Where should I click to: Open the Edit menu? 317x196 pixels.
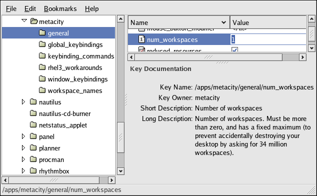pos(30,8)
